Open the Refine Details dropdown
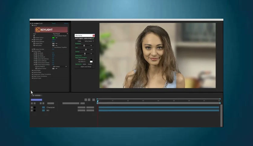 [89, 41]
